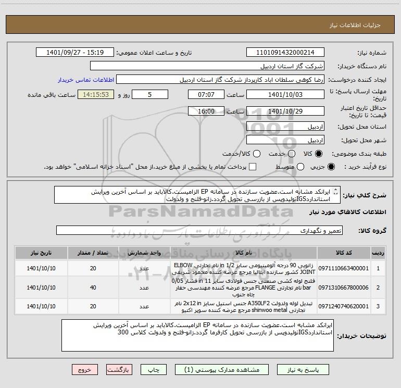Click the announcement date field 1401/09/27 - 15:19
The width and height of the screenshot is (401, 388).
point(75,53)
